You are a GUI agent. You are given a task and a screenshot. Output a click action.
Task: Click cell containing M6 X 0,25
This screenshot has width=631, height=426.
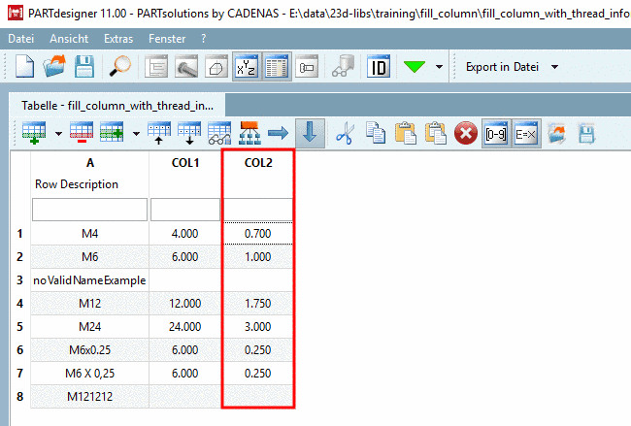[89, 374]
